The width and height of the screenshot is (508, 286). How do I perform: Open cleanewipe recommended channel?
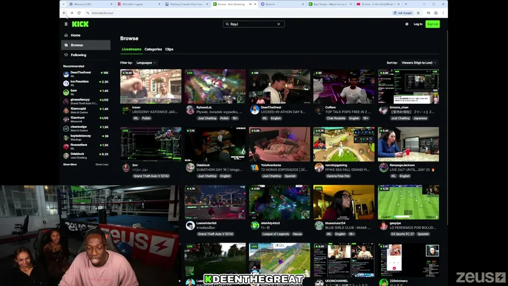(86, 129)
